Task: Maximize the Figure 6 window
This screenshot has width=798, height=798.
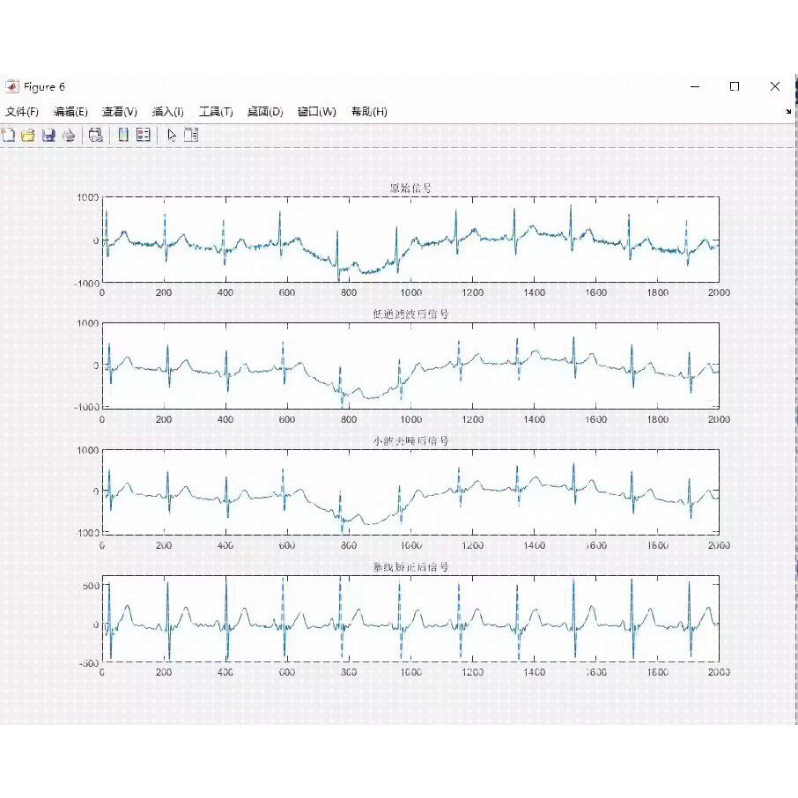Action: (x=735, y=86)
